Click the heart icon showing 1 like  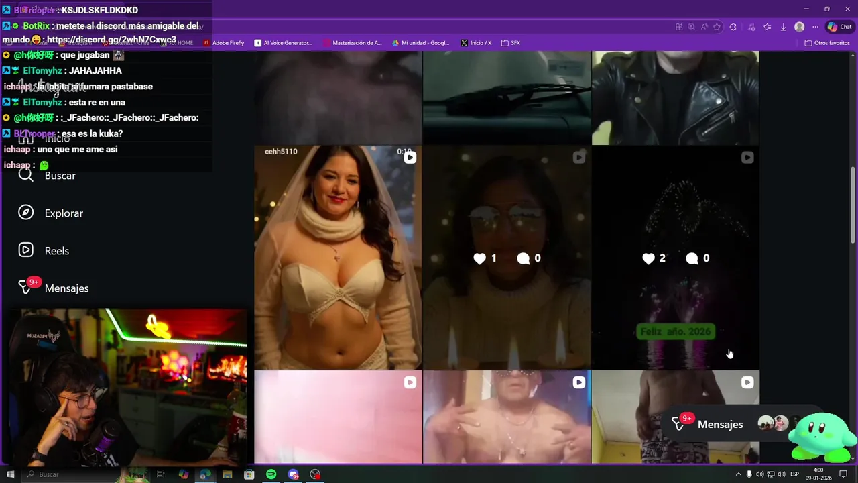click(x=479, y=258)
